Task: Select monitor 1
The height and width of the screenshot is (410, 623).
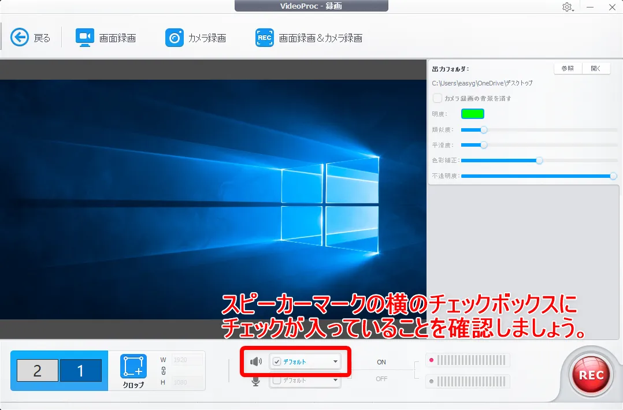Action: click(x=81, y=371)
